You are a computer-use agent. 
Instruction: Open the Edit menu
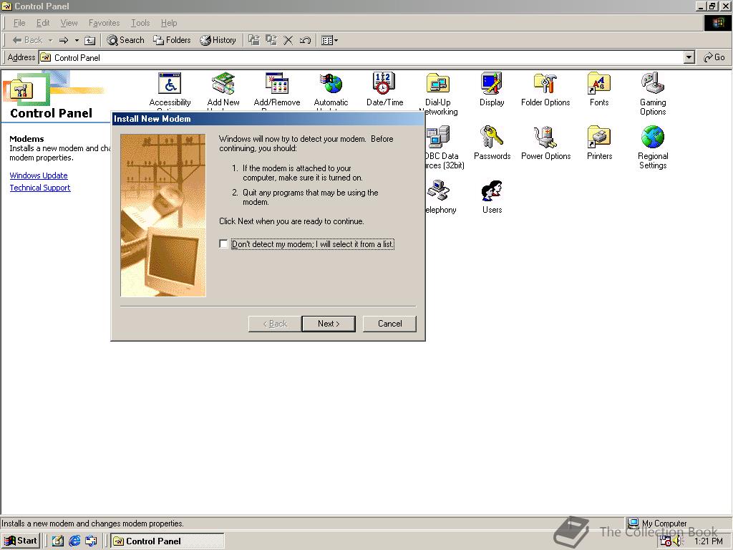point(43,23)
